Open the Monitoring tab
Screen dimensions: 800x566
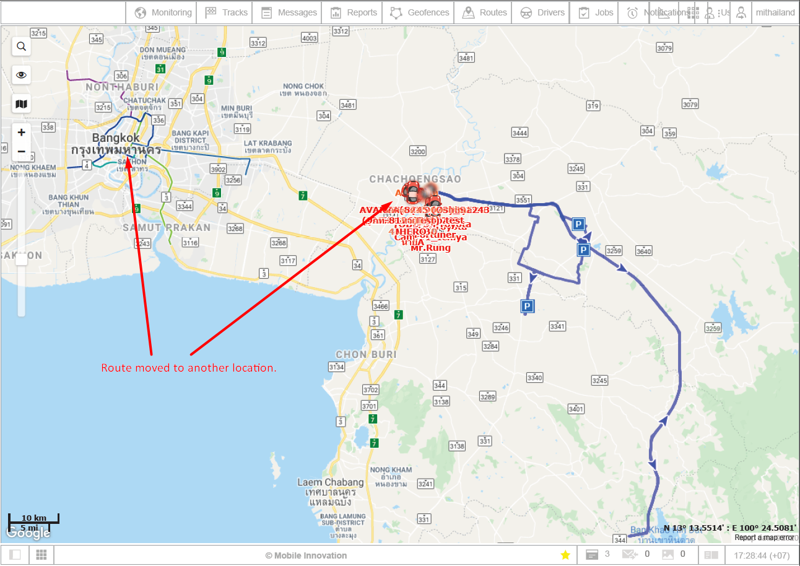[163, 12]
